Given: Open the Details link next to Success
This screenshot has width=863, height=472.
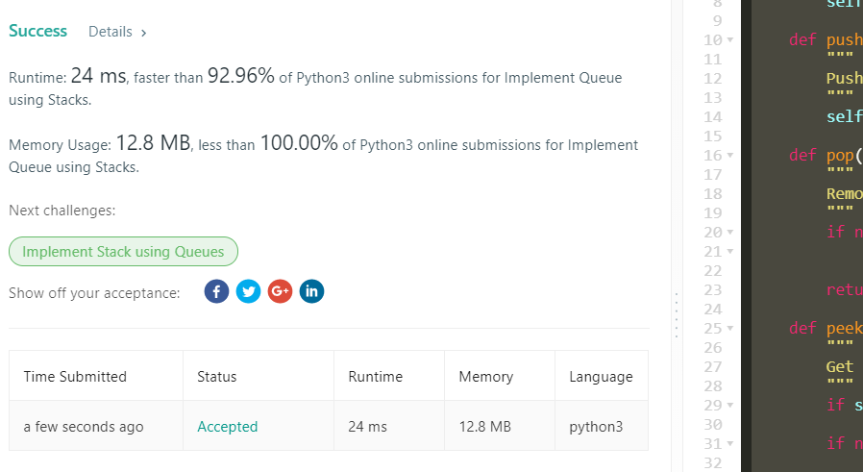Looking at the screenshot, I should pos(111,32).
